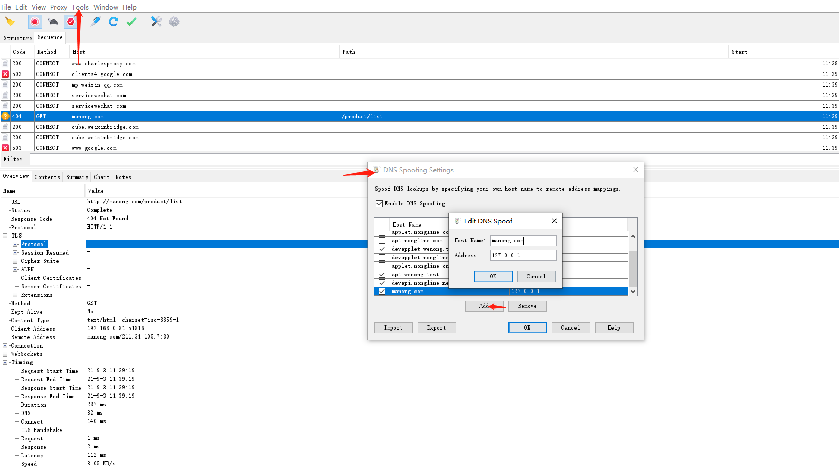Click the Path column header

[x=534, y=52]
